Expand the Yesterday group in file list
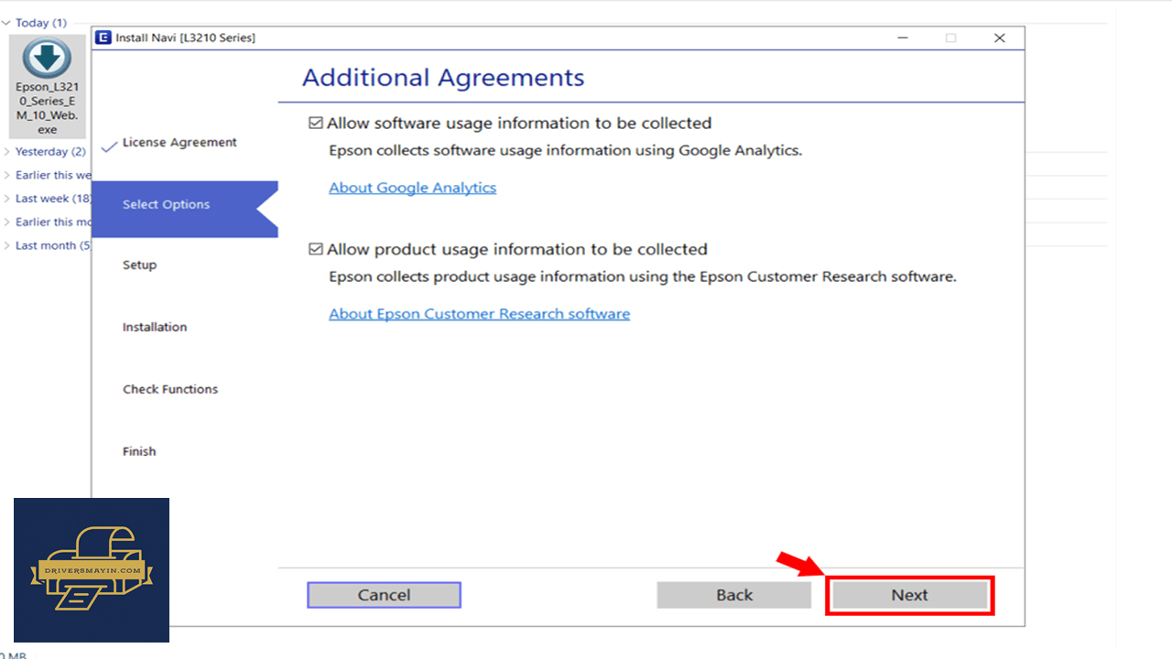The width and height of the screenshot is (1172, 659). tap(7, 152)
